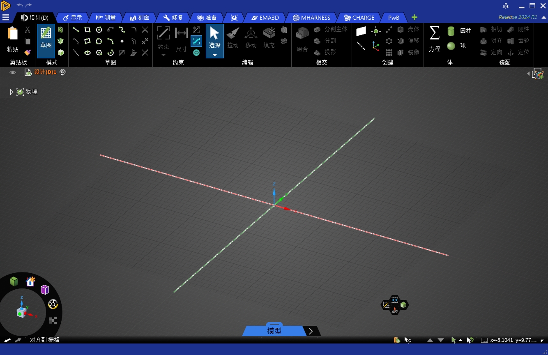The height and width of the screenshot is (355, 548).
Task: Toggle Sketch (草图) mode button
Action: [46, 41]
